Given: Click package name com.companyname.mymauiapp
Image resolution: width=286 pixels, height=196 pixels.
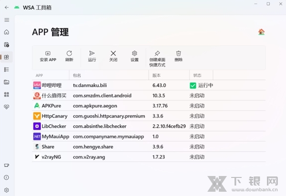Looking at the screenshot, I should (109, 137).
